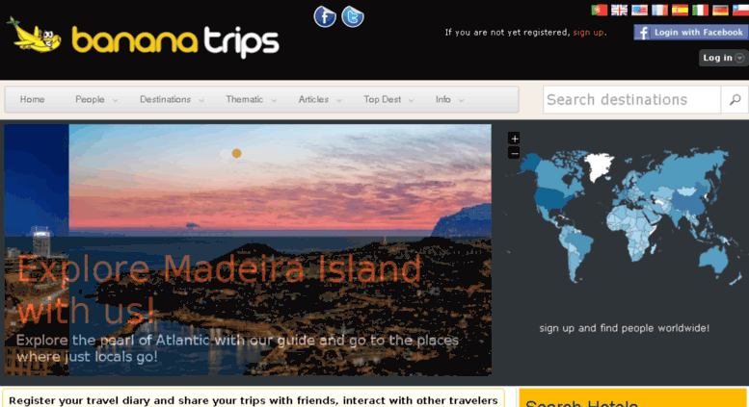Screen dimensions: 749x407
Task: Open the Facebook round icon in header
Action: [325, 16]
